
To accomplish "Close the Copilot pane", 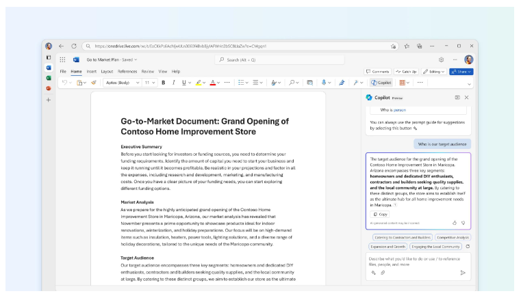I will [466, 98].
